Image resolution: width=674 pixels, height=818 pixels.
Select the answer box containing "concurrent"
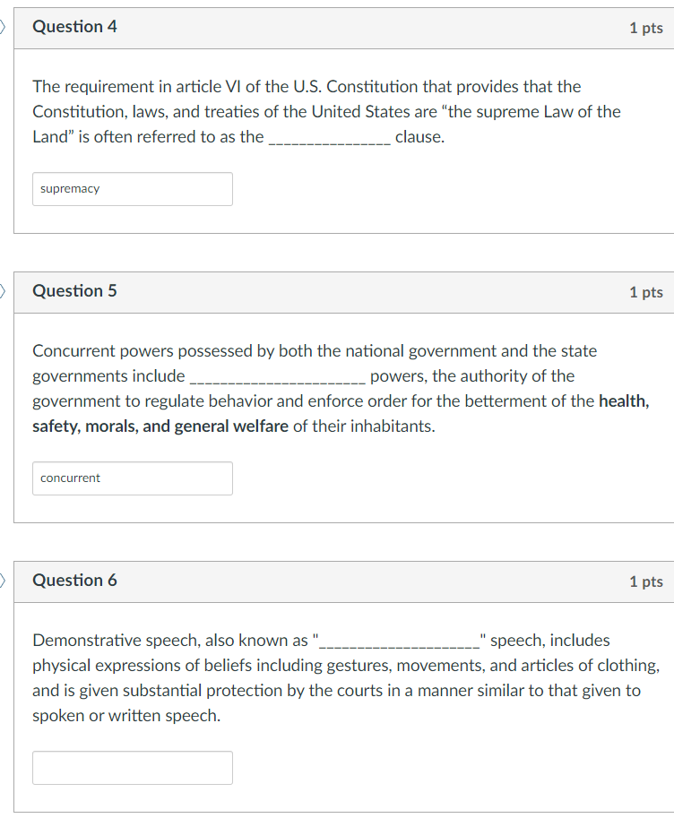coord(133,478)
